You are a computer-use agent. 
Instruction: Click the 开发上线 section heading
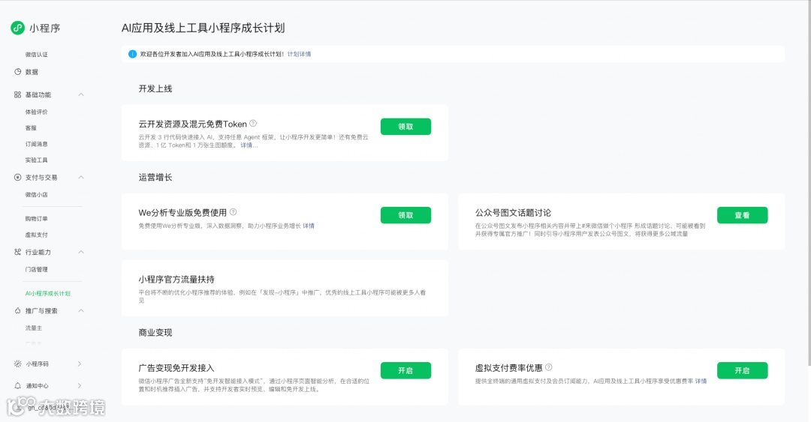click(x=155, y=89)
